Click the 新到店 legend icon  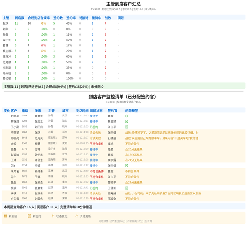coord(5,216)
